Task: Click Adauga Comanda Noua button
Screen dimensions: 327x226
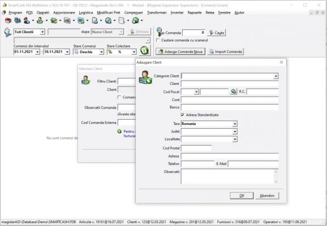Action: [x=180, y=51]
